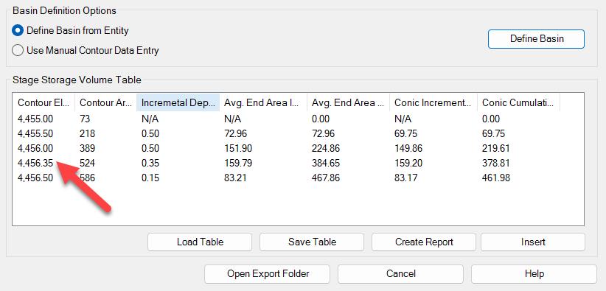
Task: Select the 4,455.00 elevation row
Action: coord(298,119)
